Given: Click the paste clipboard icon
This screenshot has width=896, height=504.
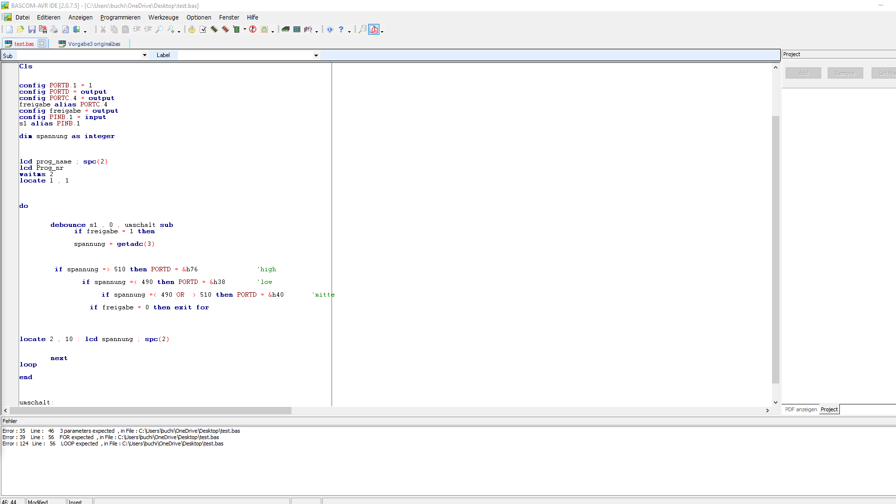Looking at the screenshot, I should pos(125,30).
